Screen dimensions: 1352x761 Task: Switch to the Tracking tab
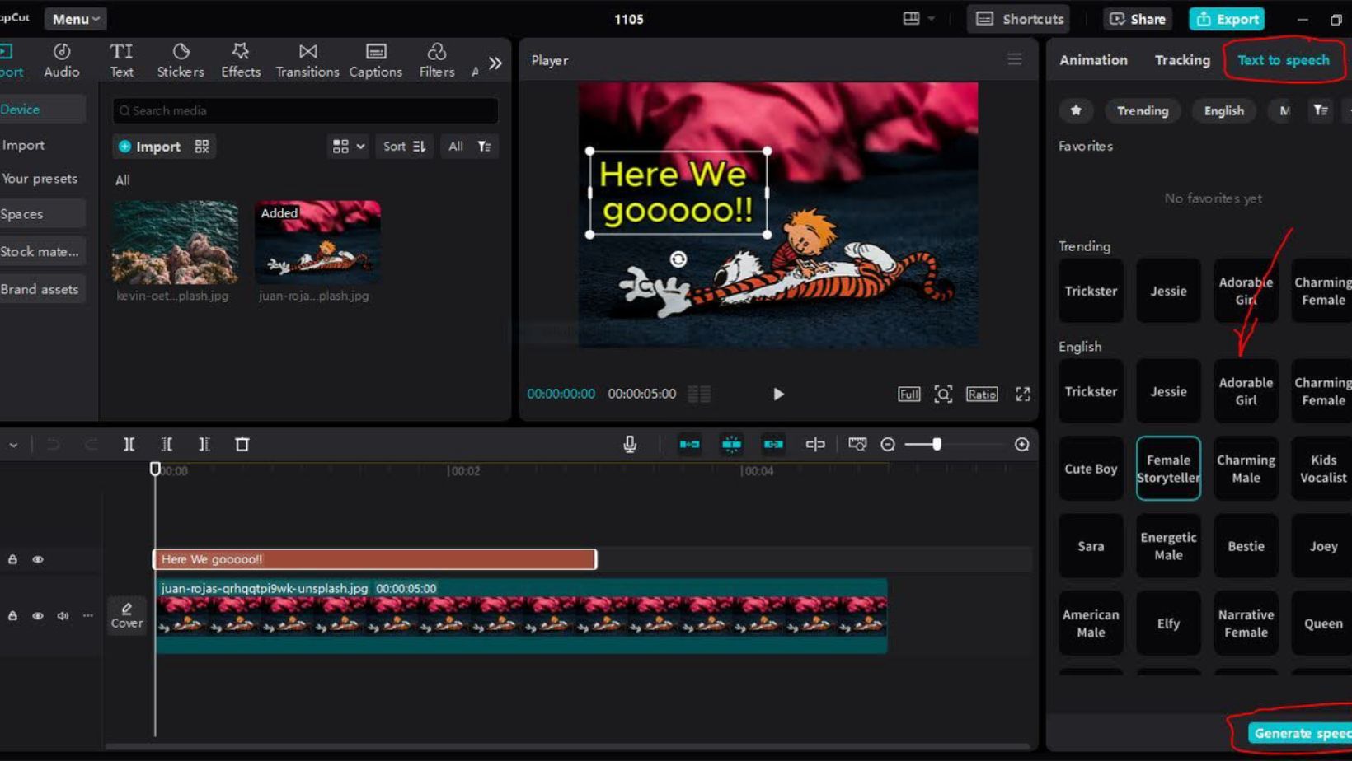coord(1182,60)
